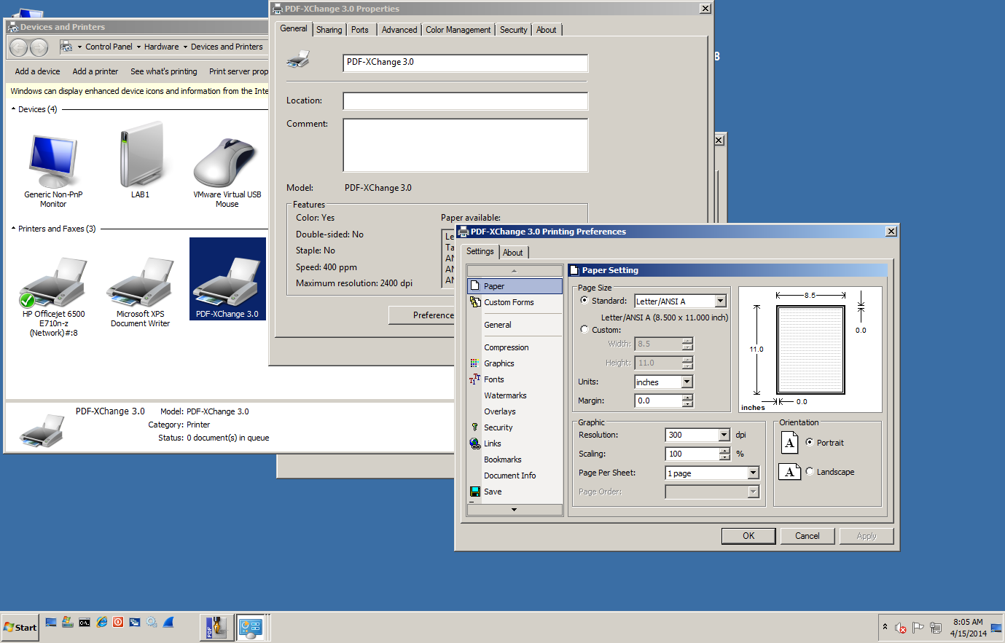
Task: Collapse the Printers and Faxes (3) group
Action: click(13, 229)
